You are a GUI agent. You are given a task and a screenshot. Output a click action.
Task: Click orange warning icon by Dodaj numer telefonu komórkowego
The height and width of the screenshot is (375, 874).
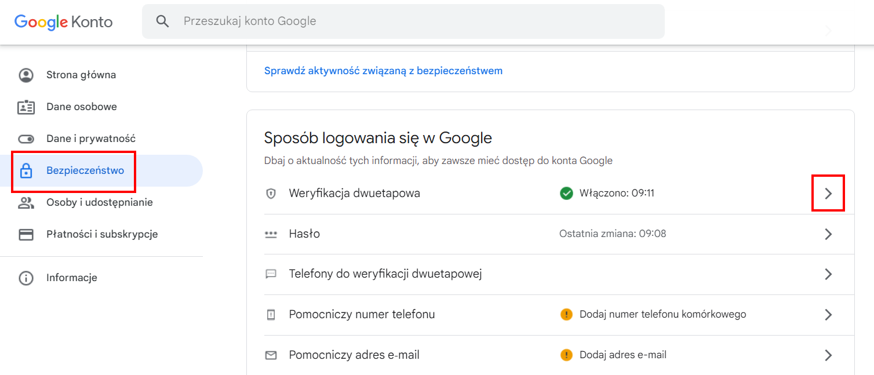coord(566,314)
